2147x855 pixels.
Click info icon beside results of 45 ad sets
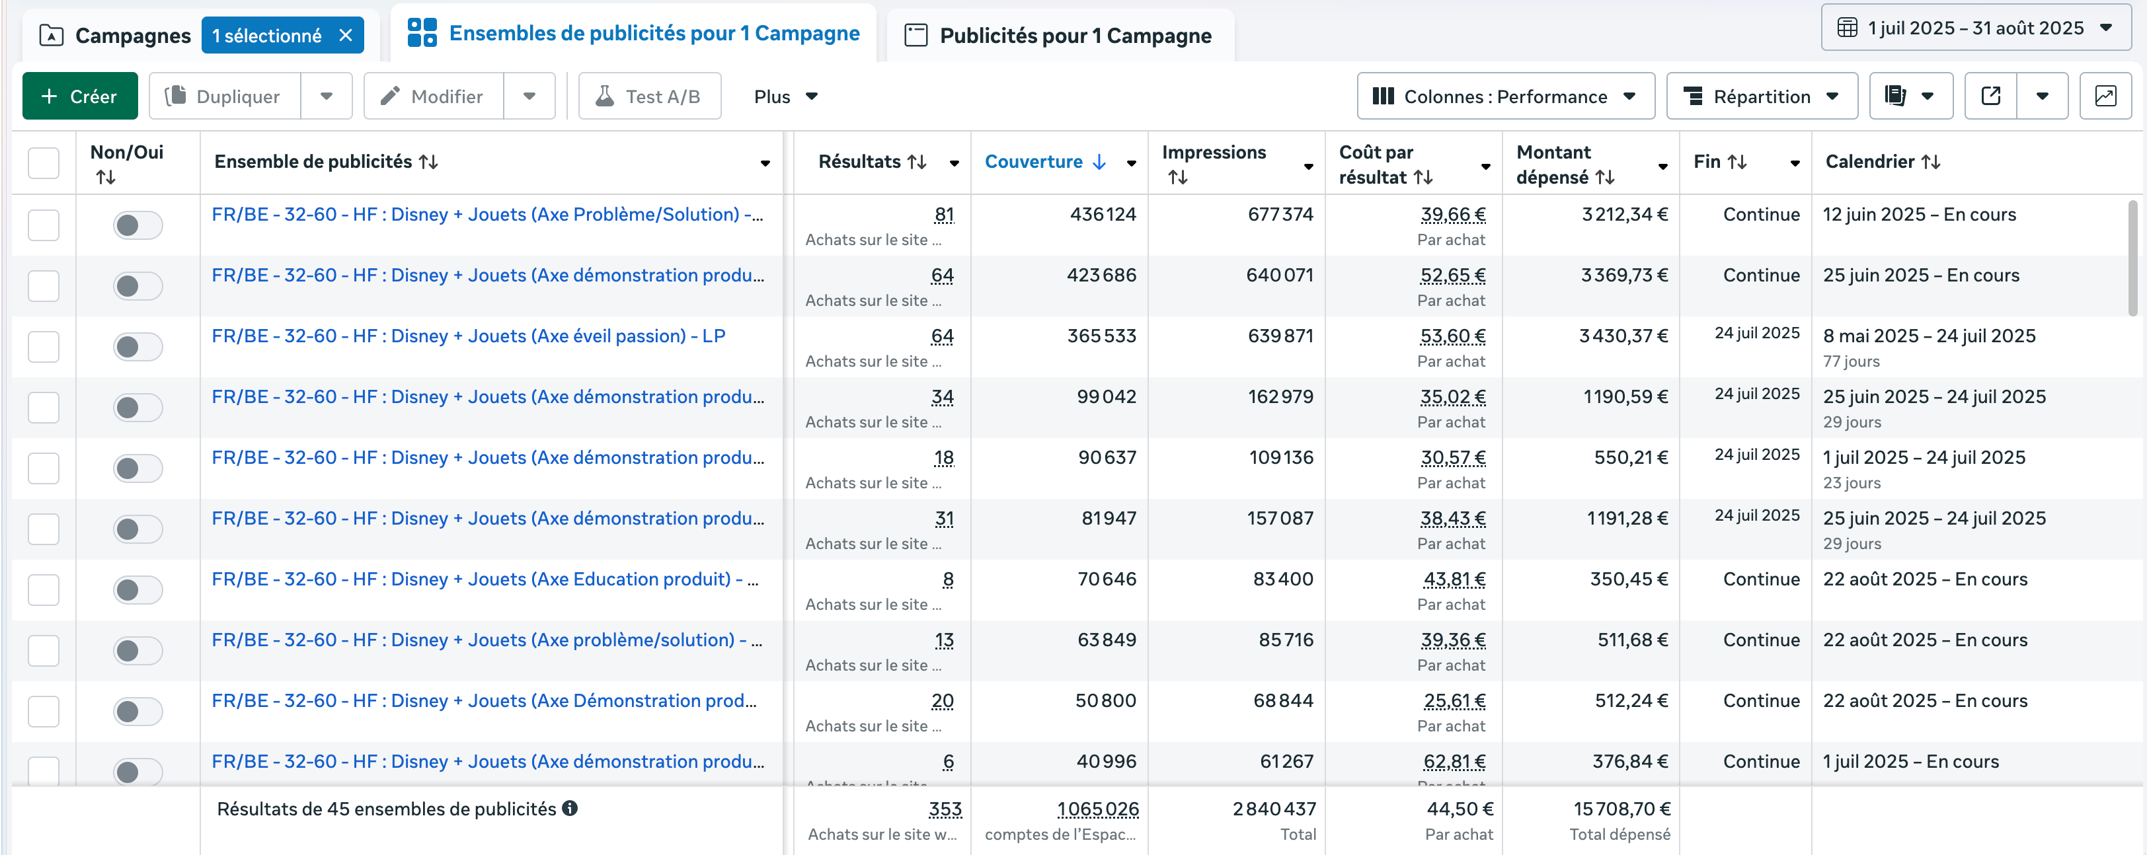pos(570,808)
